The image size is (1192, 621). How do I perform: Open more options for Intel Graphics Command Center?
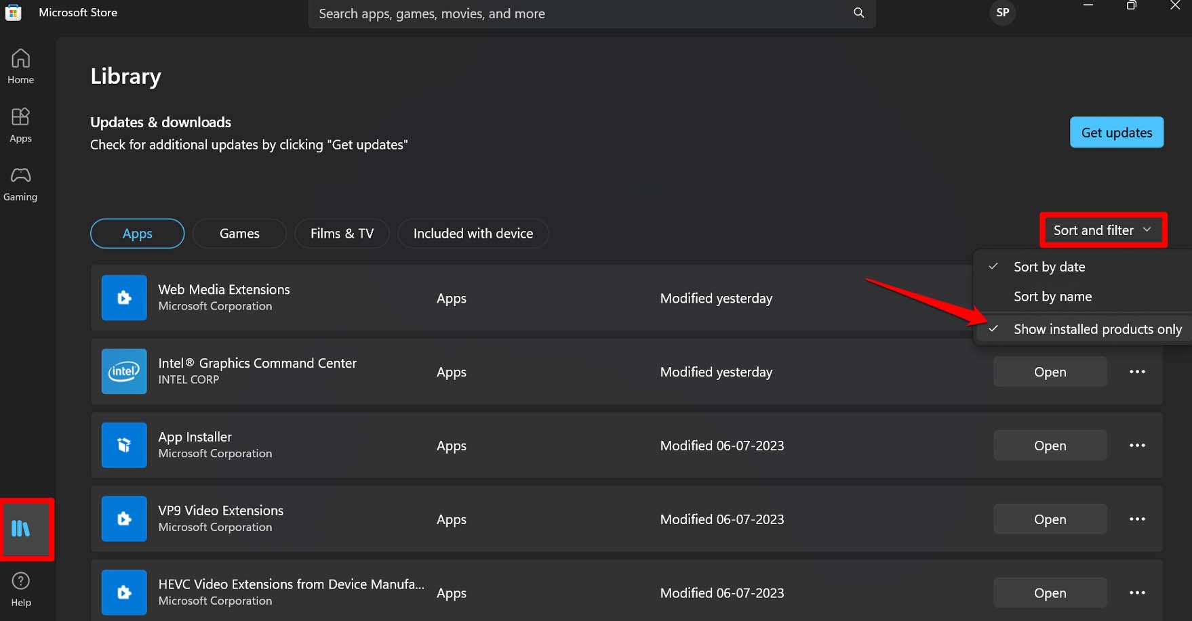click(x=1138, y=371)
